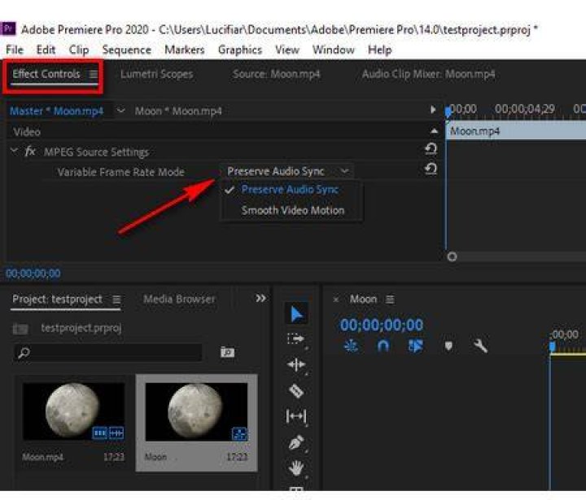
Task: Toggle the fx icon of MPEG Source Settings
Action: [x=30, y=151]
